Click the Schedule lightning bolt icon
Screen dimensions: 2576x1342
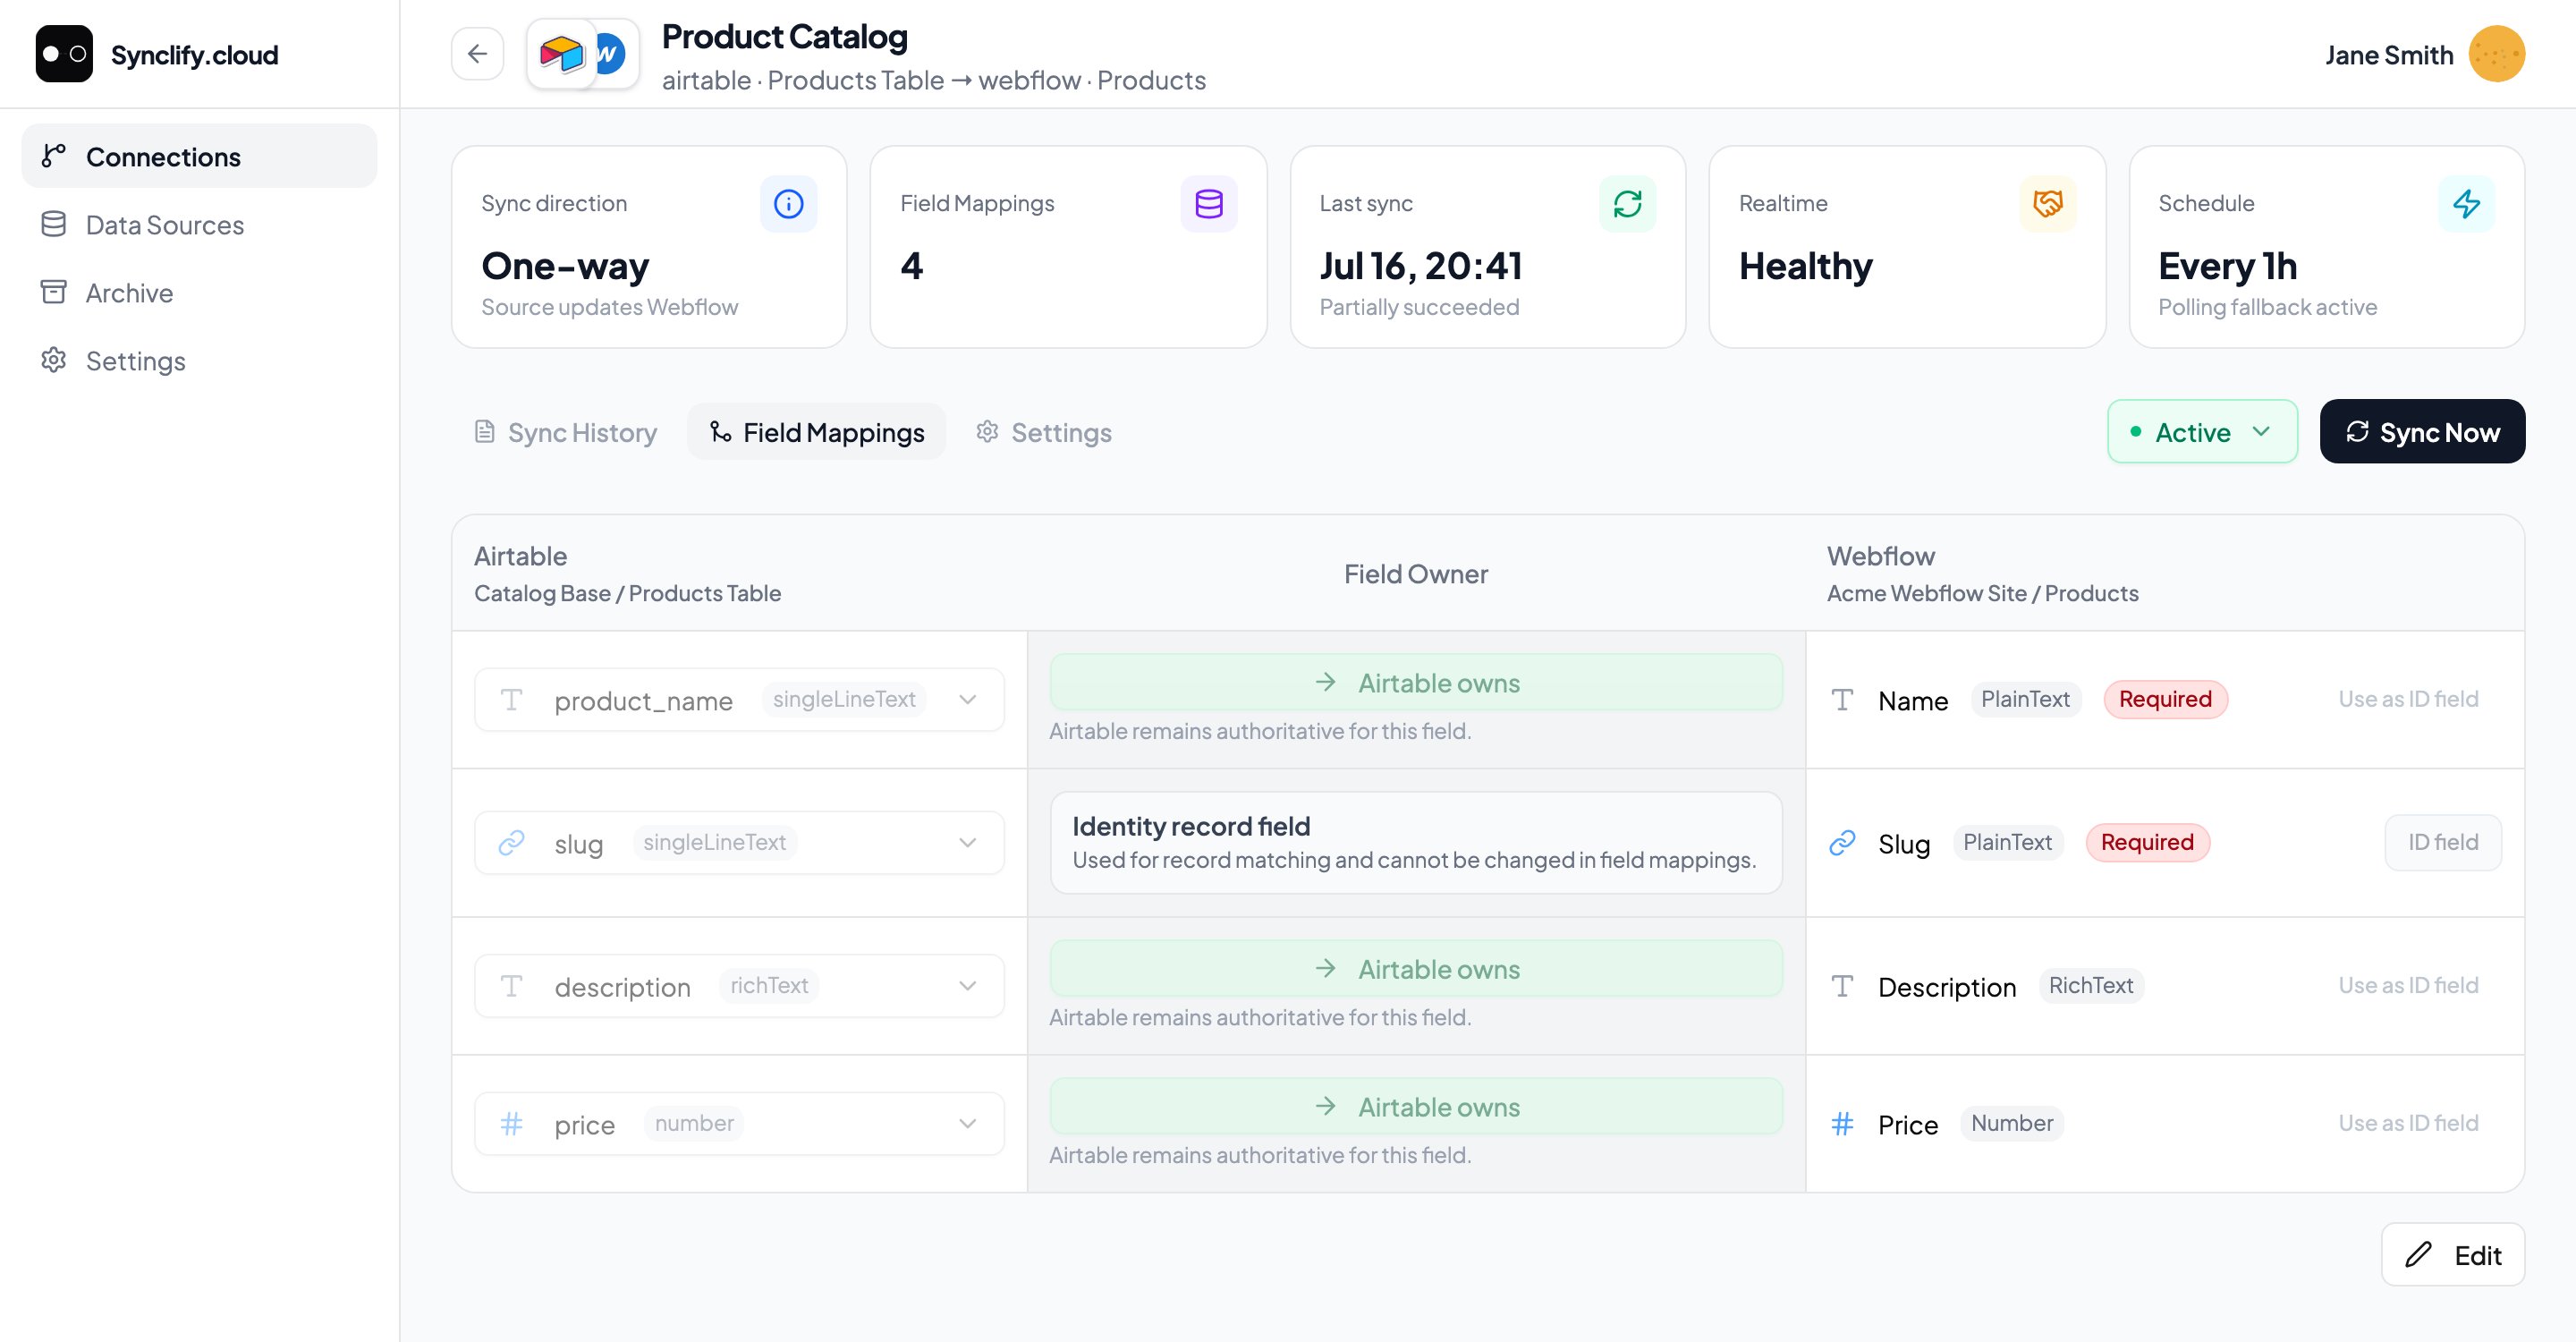pos(2466,204)
